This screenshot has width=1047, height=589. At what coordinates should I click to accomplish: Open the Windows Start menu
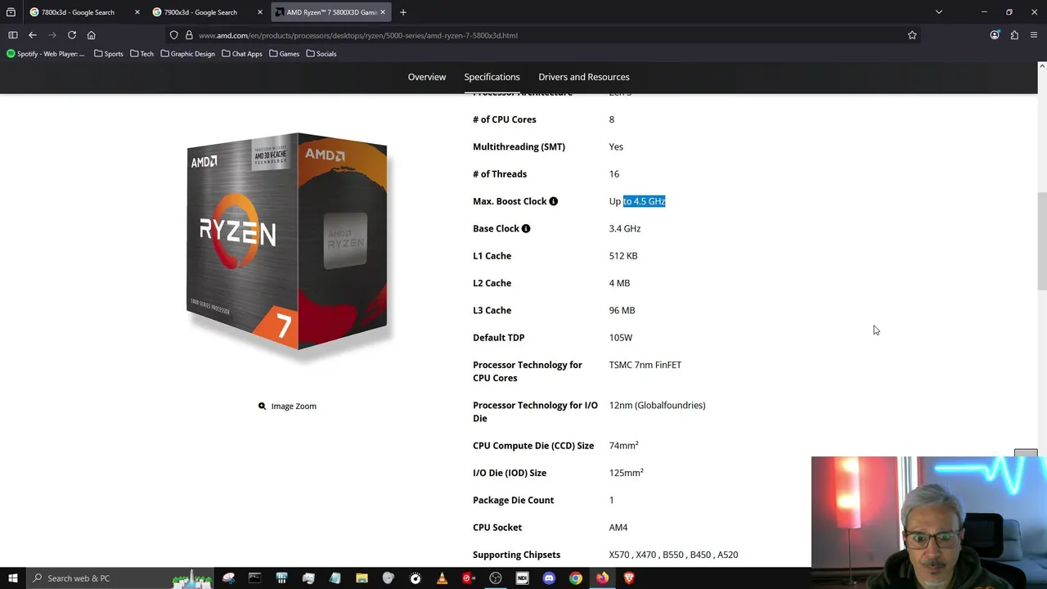tap(12, 578)
